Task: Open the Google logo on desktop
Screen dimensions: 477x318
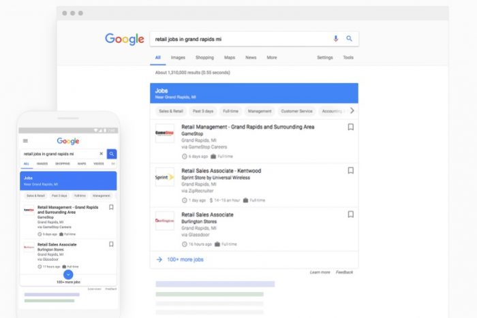Action: click(x=125, y=39)
